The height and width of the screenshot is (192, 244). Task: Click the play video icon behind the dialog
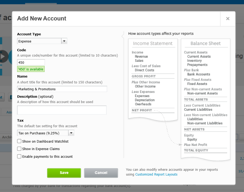[x=3, y=56]
